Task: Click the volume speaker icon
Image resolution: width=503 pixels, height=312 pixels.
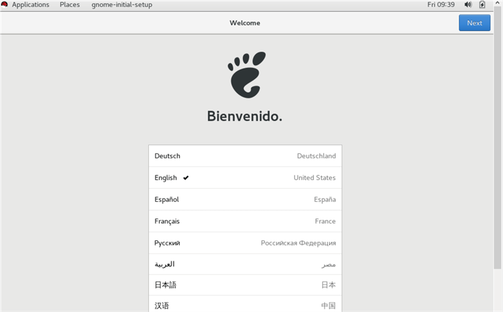Action: (468, 5)
